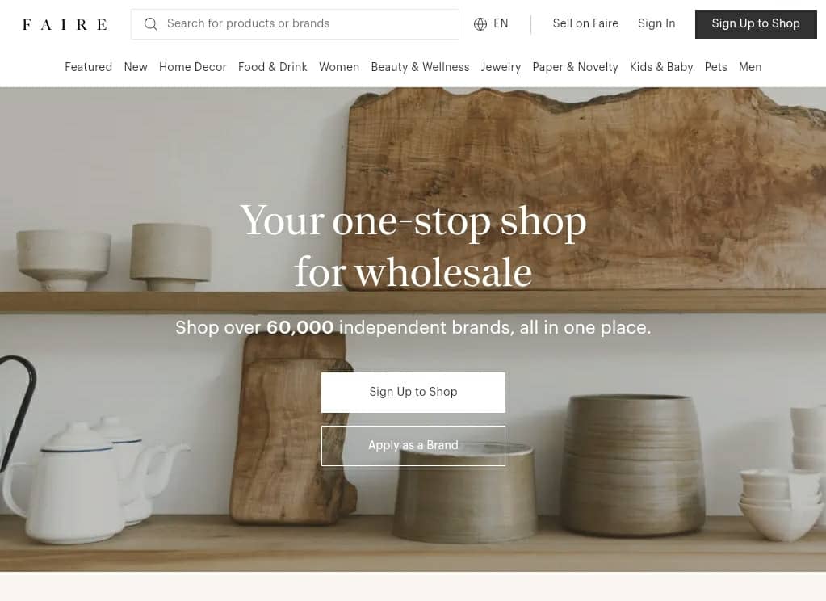Click the globe language icon
Image resolution: width=826 pixels, height=601 pixels.
480,23
